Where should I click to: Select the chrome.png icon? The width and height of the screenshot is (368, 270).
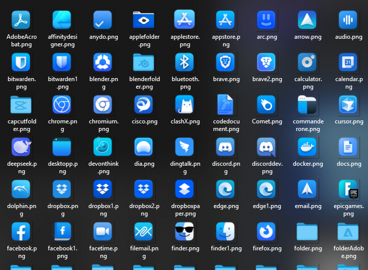point(62,104)
